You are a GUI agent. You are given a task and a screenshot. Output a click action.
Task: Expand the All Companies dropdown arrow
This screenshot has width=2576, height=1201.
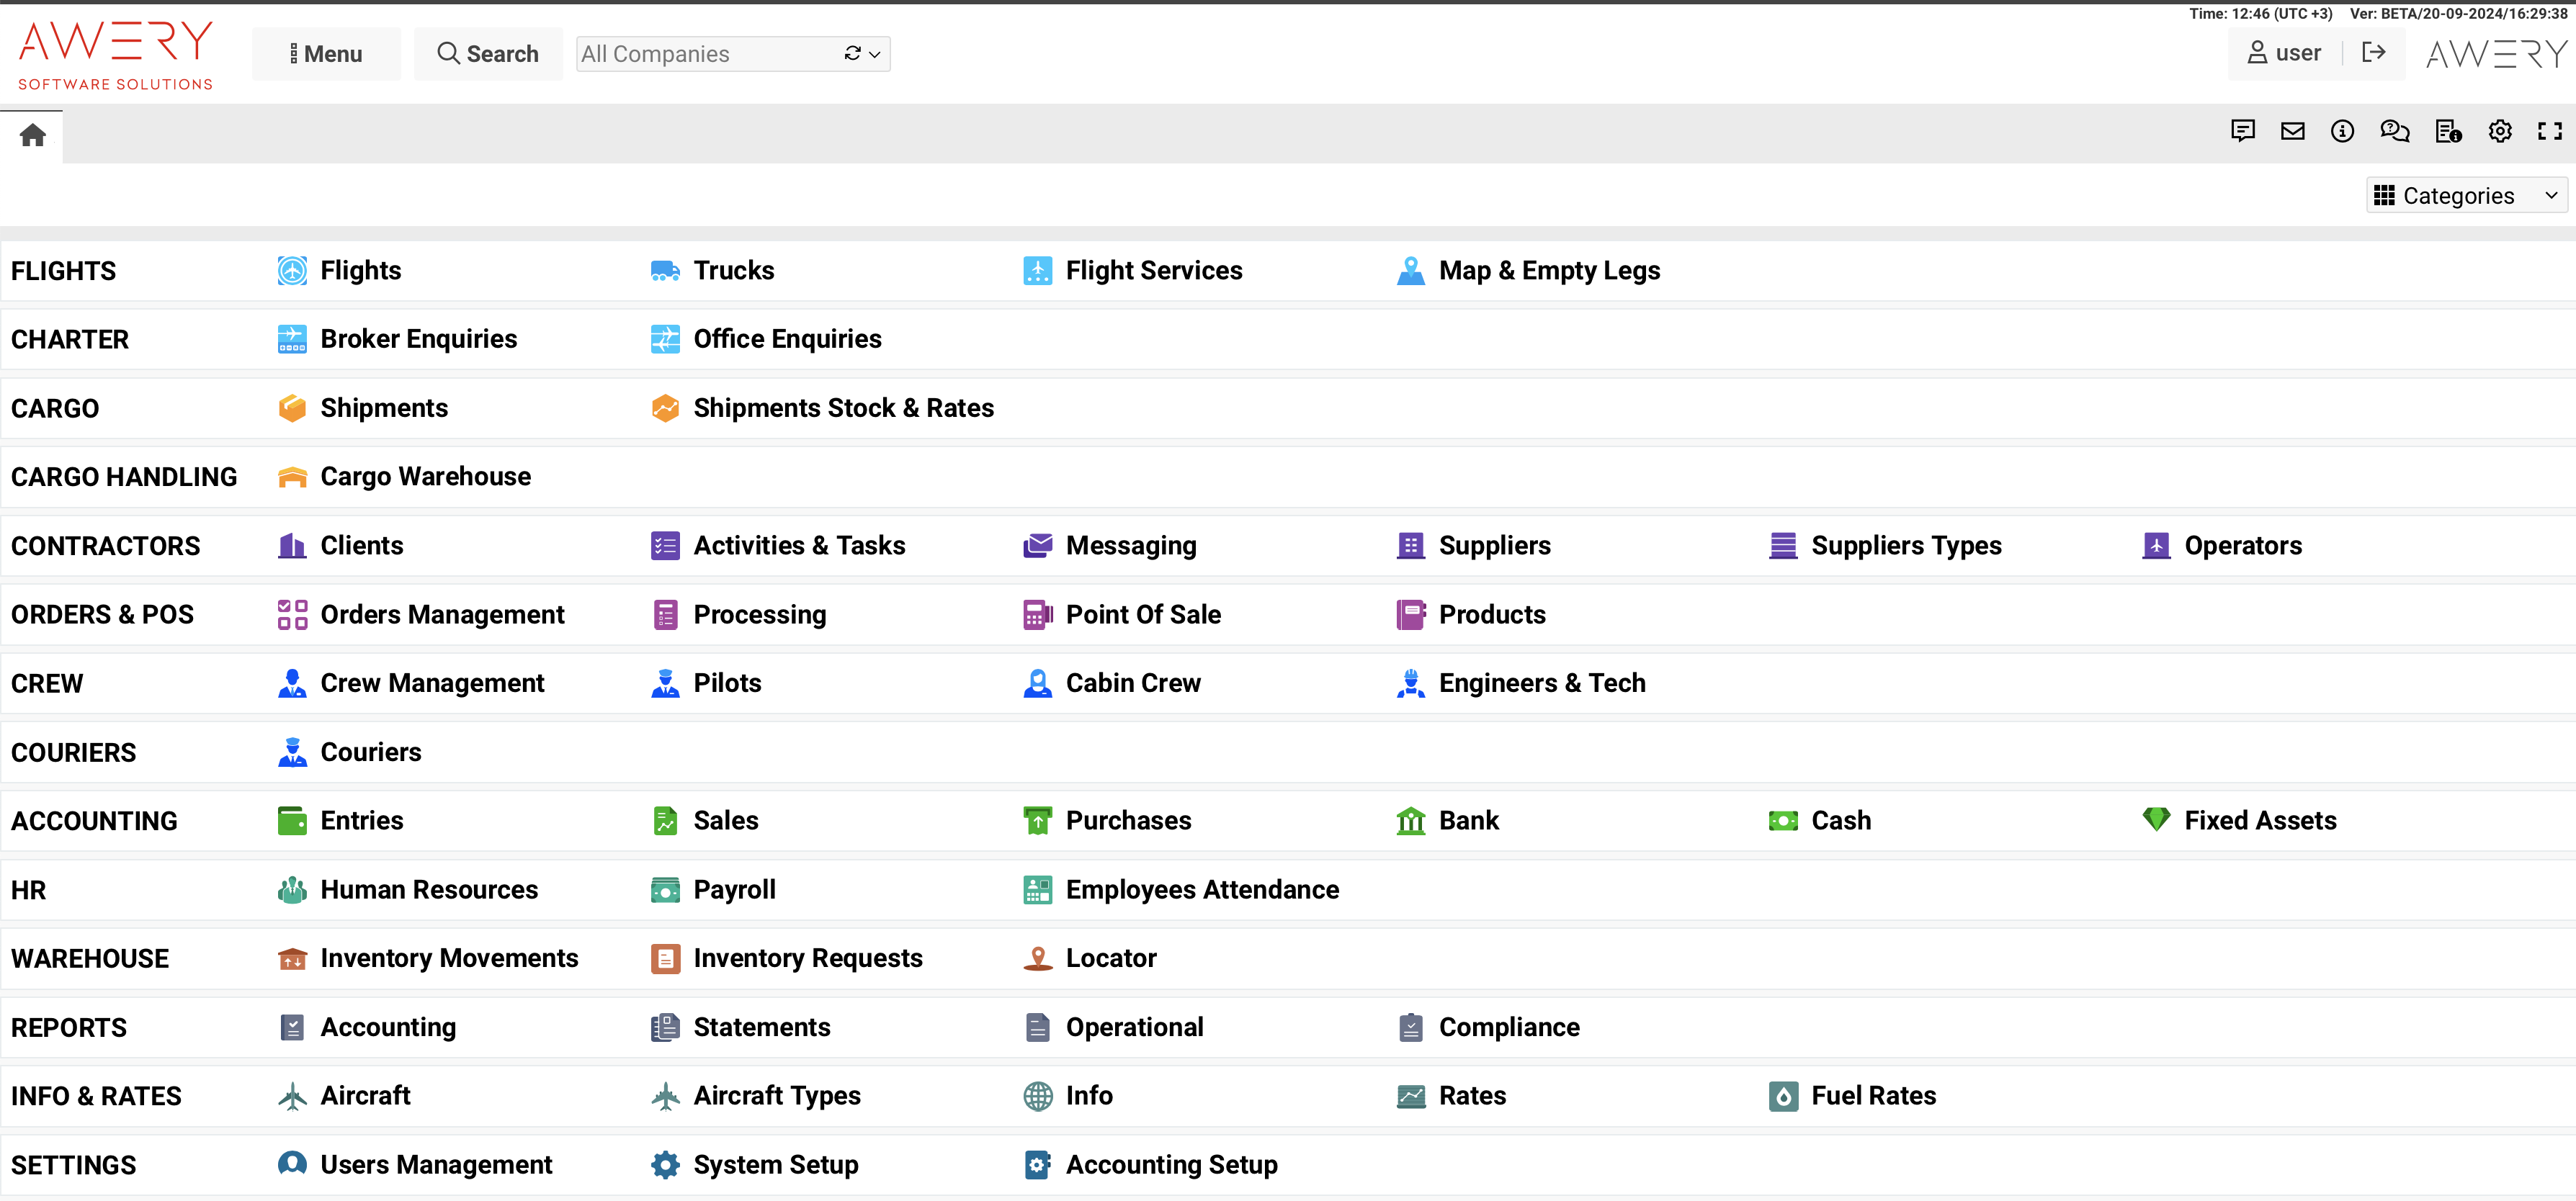[875, 54]
